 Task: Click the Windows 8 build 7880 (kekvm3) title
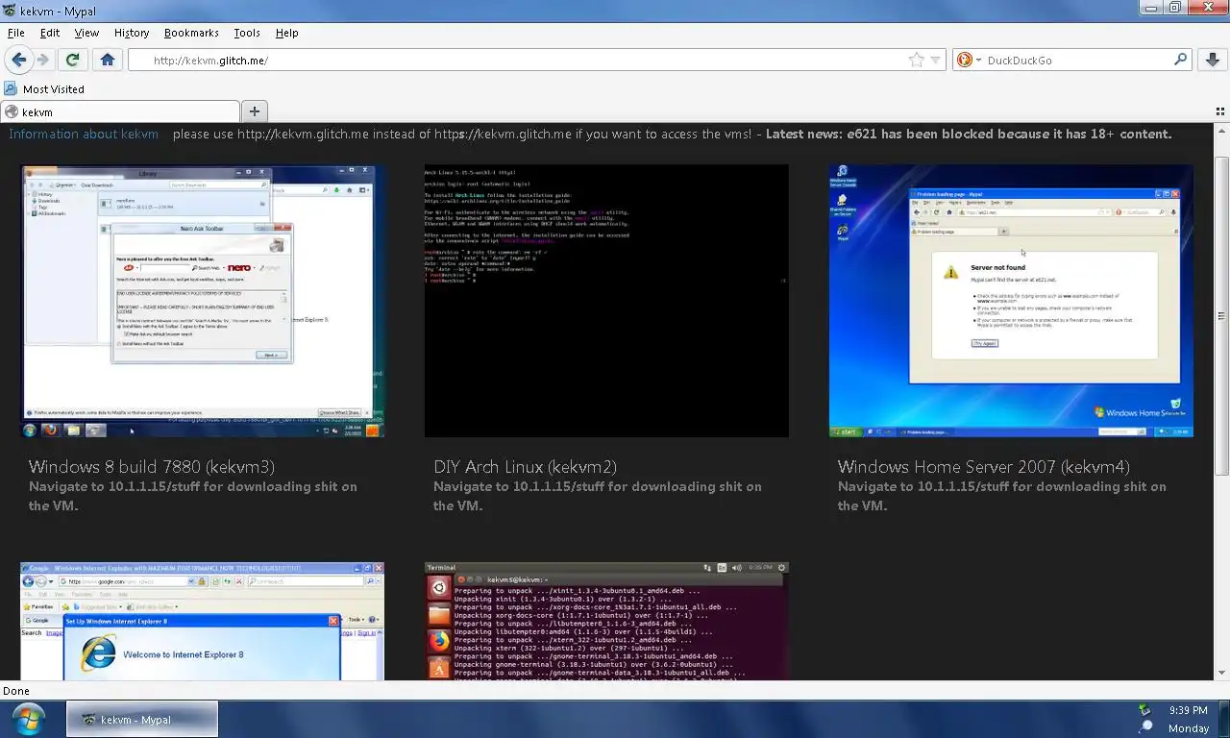(x=152, y=467)
